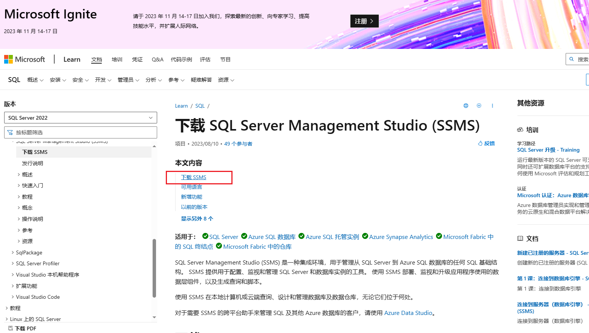Select 下载 SSMS in the tree

coord(84,152)
